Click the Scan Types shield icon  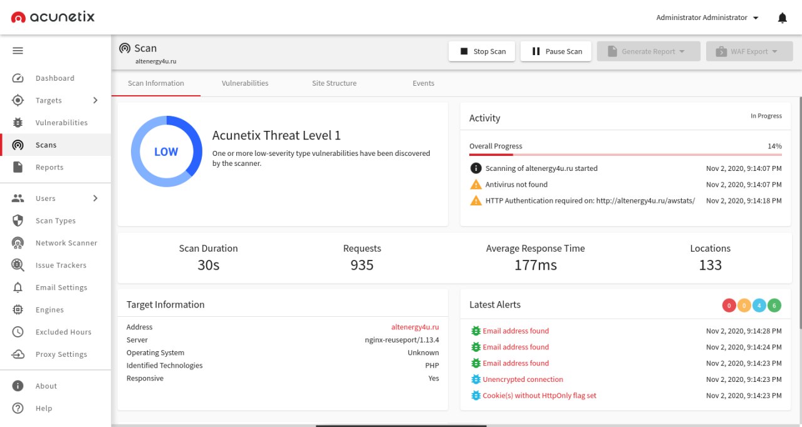pyautogui.click(x=18, y=220)
